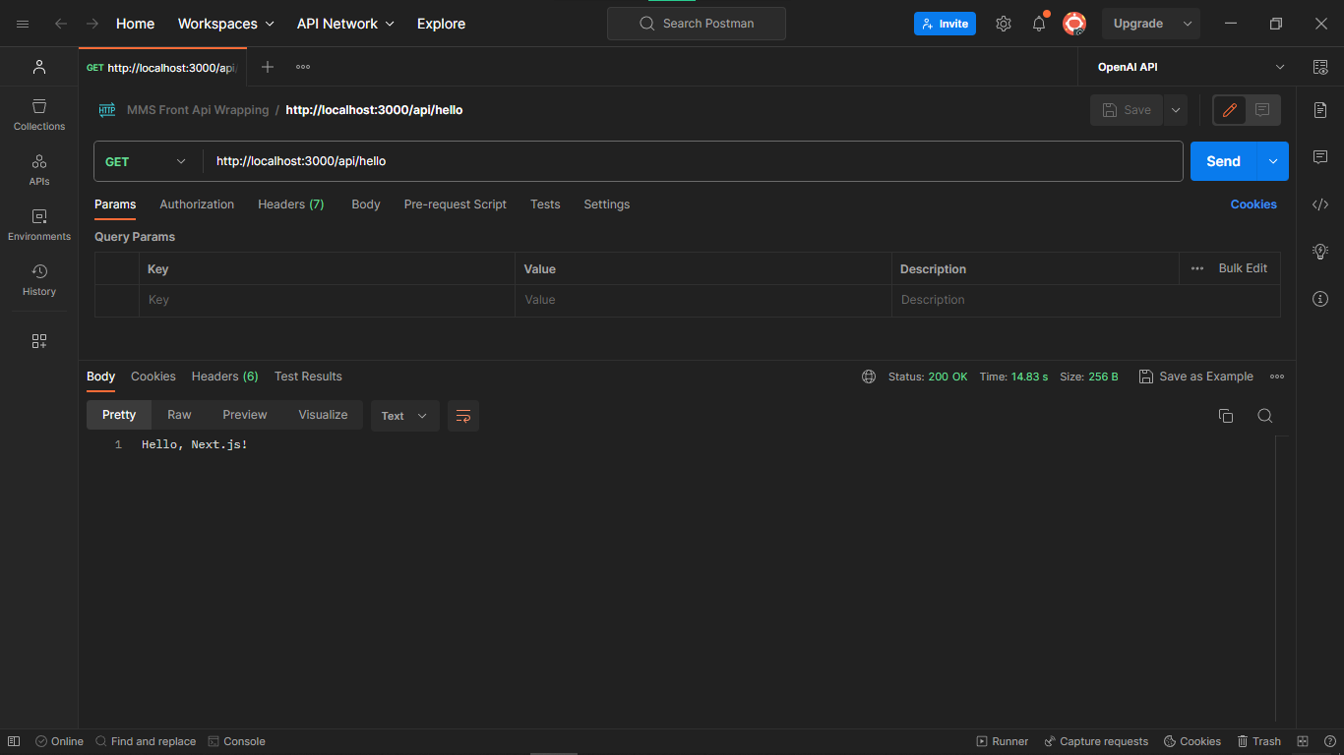Viewport: 1344px width, 755px height.
Task: Switch to the Authorization tab
Action: click(197, 204)
